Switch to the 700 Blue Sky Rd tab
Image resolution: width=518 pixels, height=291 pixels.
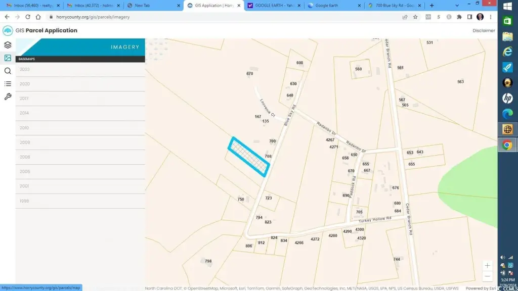[395, 6]
